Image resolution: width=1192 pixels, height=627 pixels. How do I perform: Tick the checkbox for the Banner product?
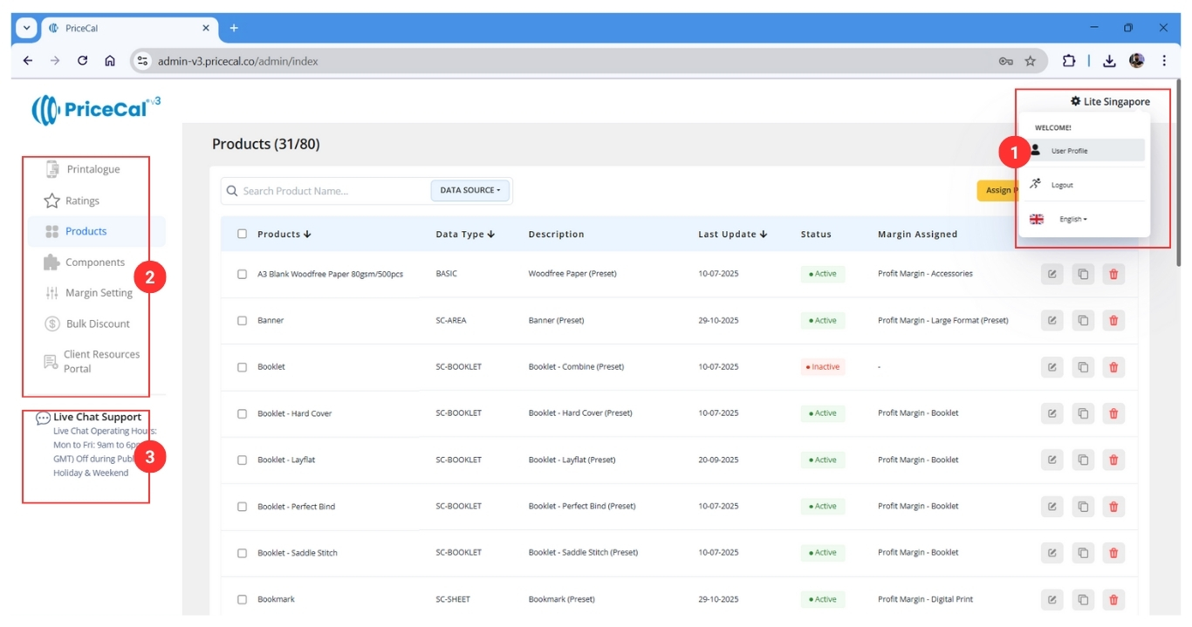point(243,320)
